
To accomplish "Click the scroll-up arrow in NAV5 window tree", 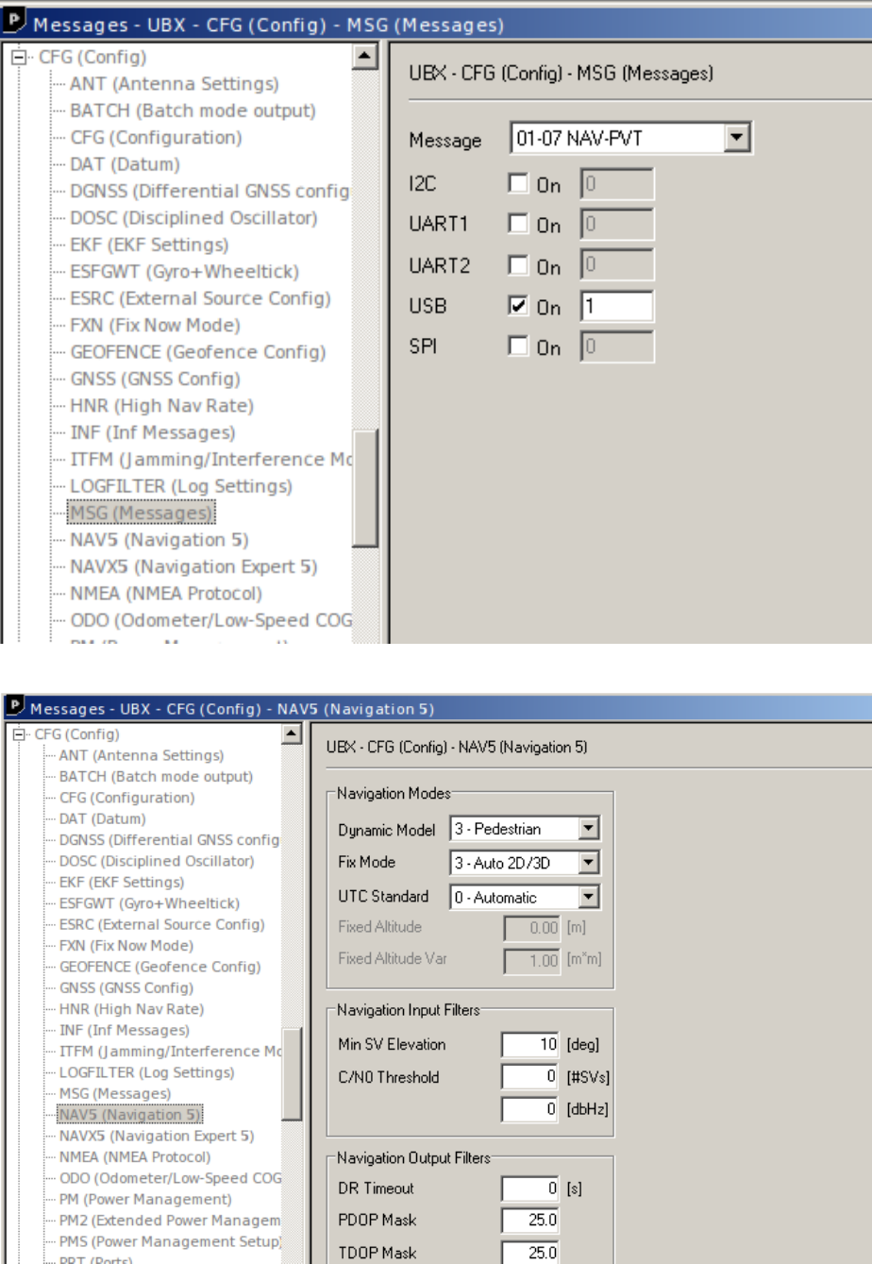I will [293, 734].
